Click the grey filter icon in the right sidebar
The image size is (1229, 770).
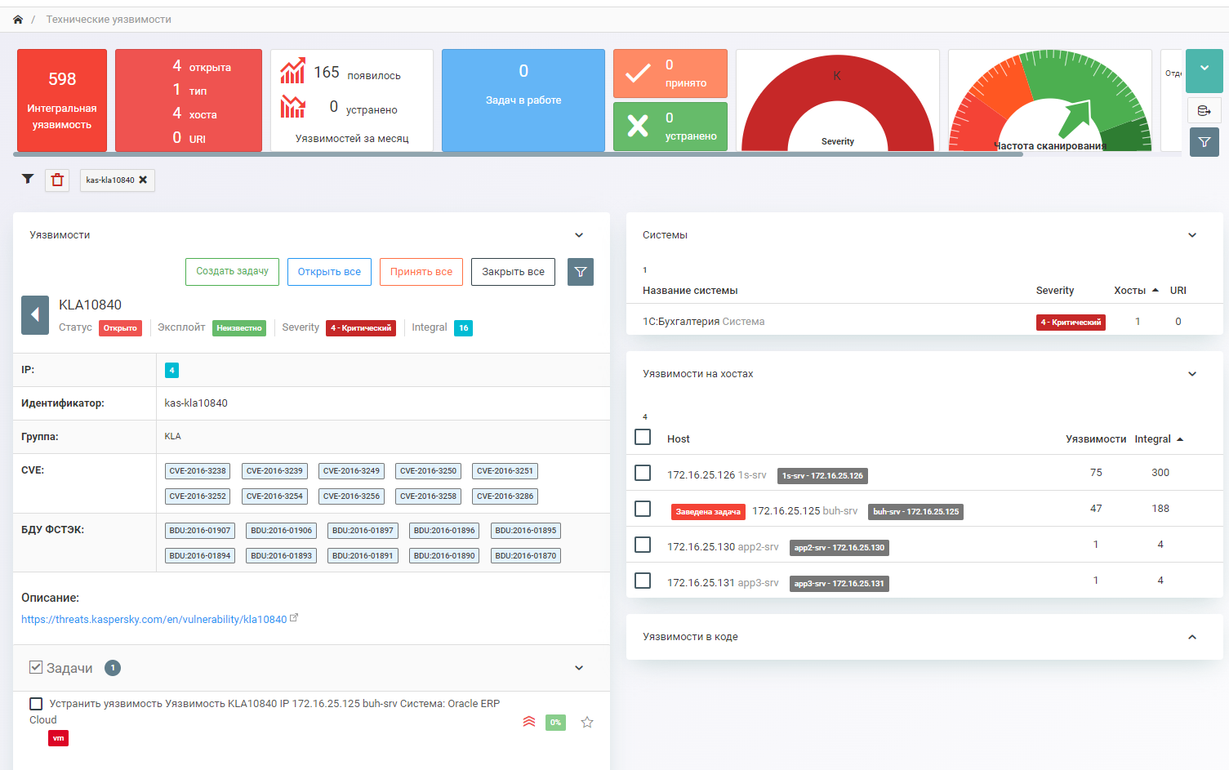(1205, 142)
